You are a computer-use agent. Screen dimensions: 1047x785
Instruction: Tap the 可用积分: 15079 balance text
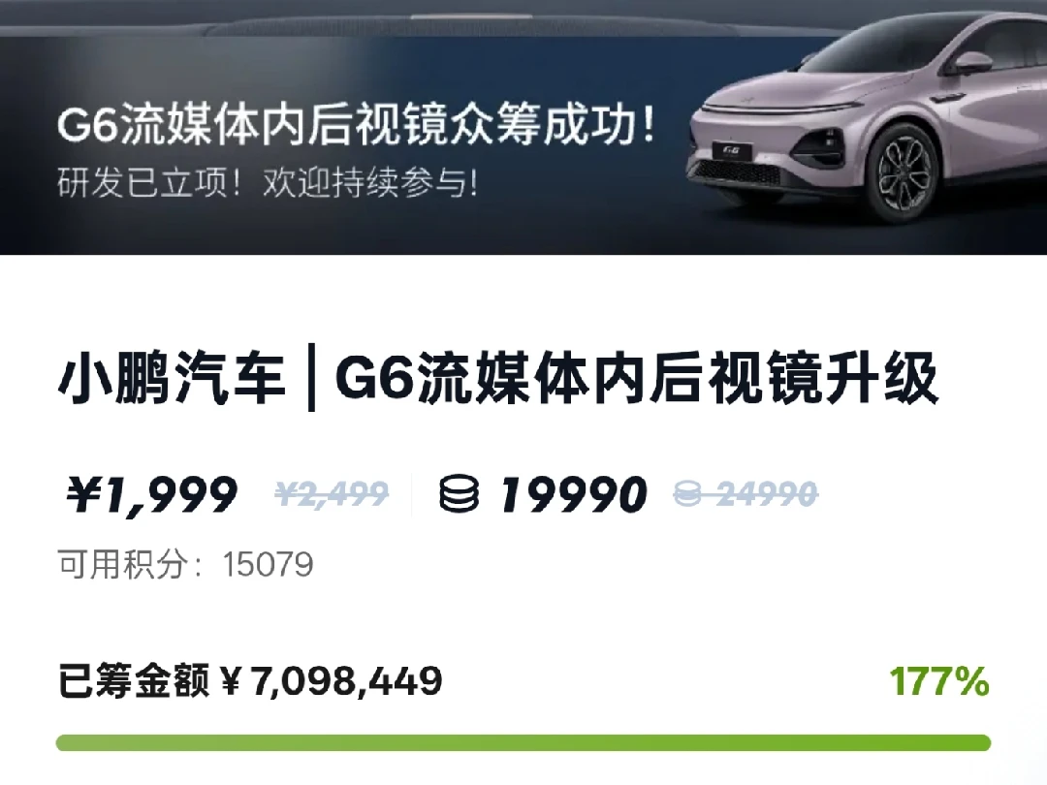tap(185, 564)
